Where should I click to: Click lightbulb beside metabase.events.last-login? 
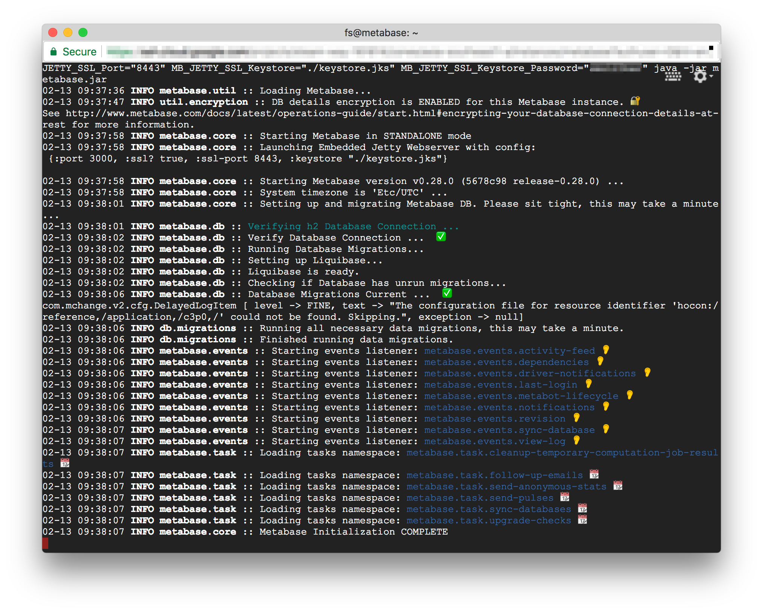[588, 384]
